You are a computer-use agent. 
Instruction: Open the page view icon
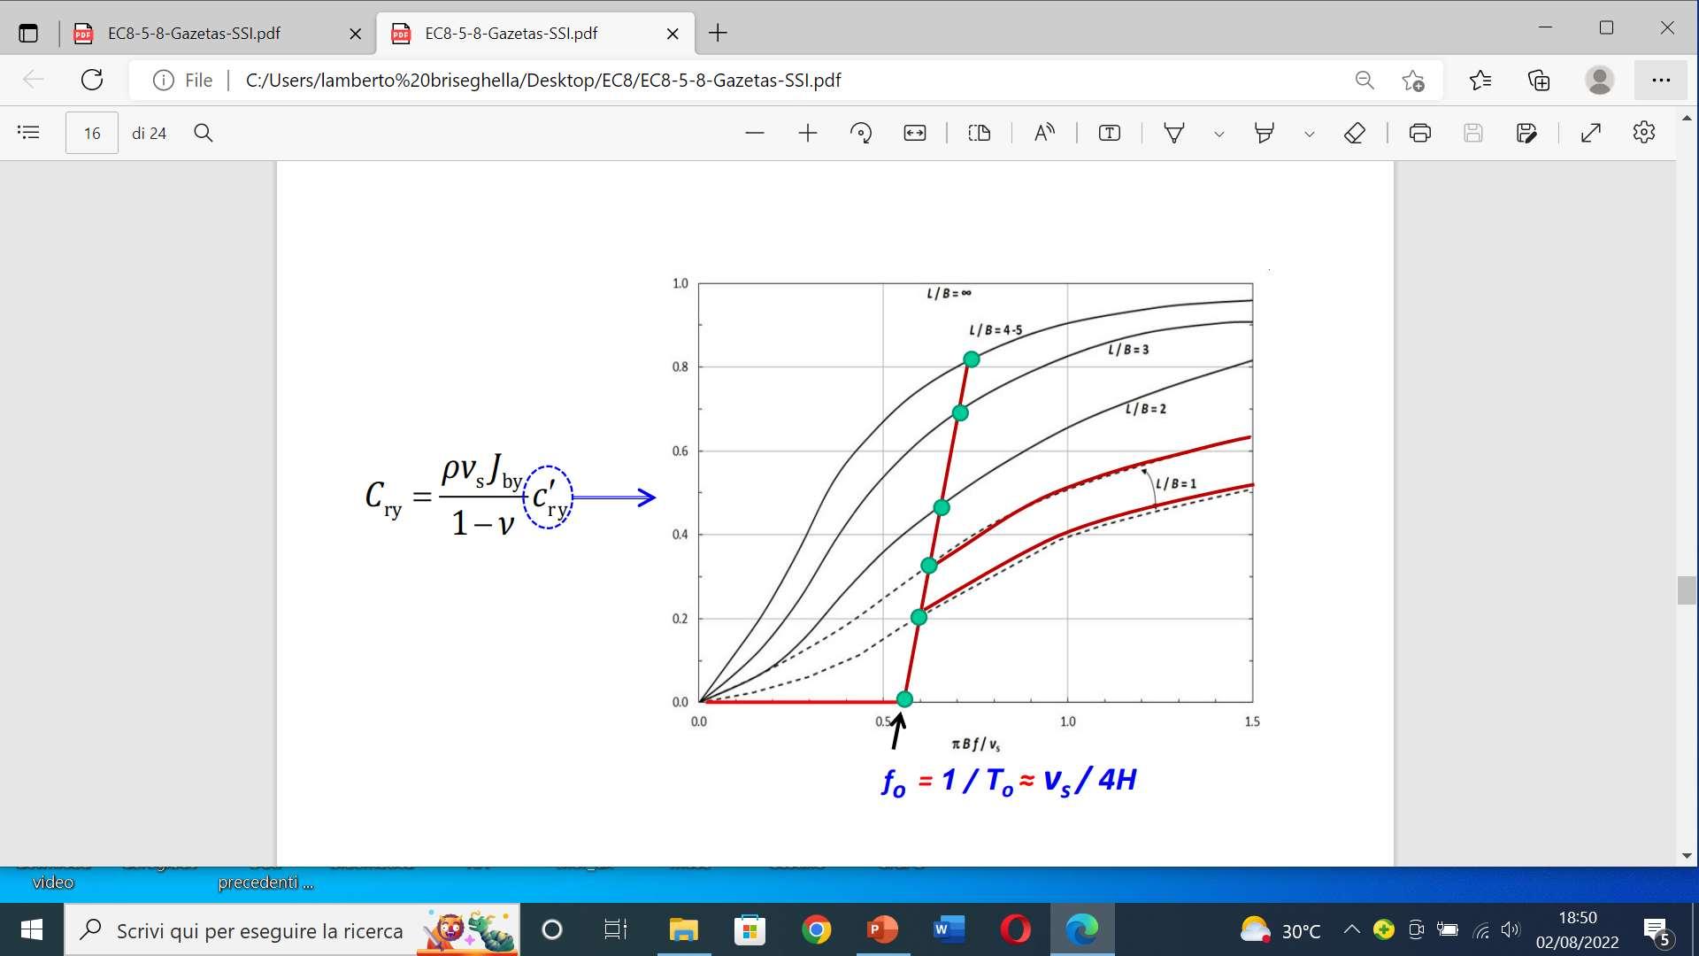coord(979,133)
